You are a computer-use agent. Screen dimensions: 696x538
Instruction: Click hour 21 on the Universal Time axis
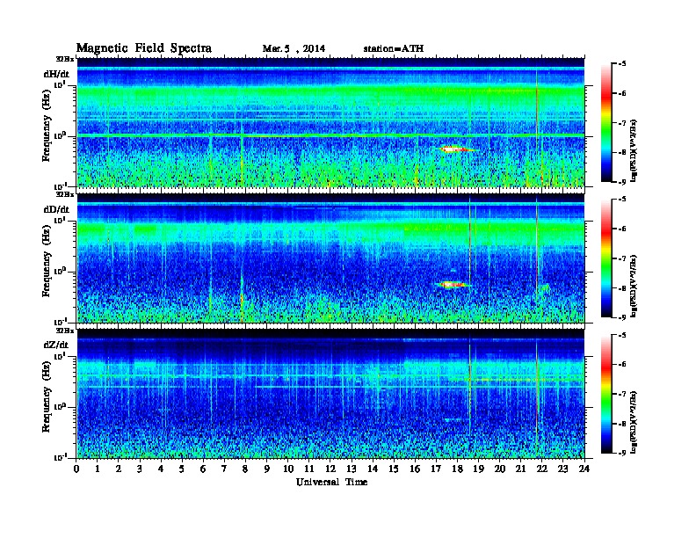pos(520,469)
